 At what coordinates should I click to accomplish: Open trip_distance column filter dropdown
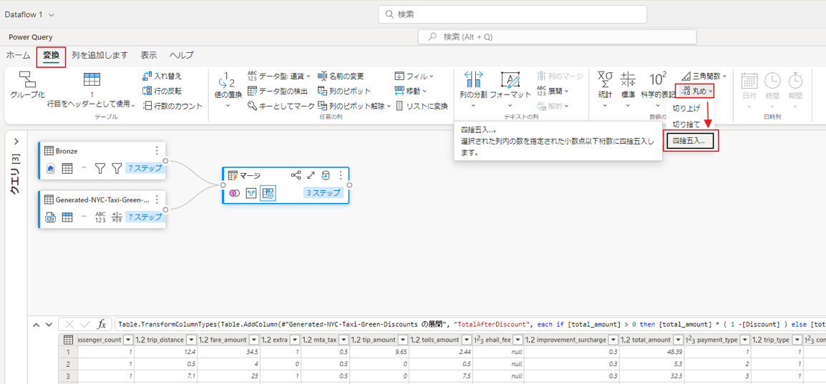click(189, 340)
